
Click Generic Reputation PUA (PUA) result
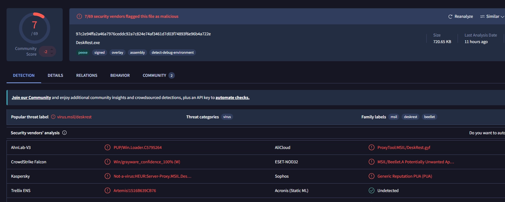coord(405,176)
